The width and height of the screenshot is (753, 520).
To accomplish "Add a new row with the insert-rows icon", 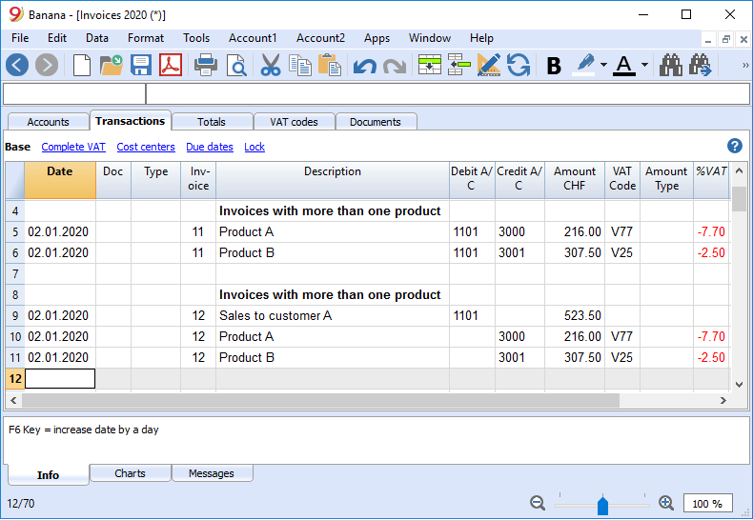I will point(429,65).
